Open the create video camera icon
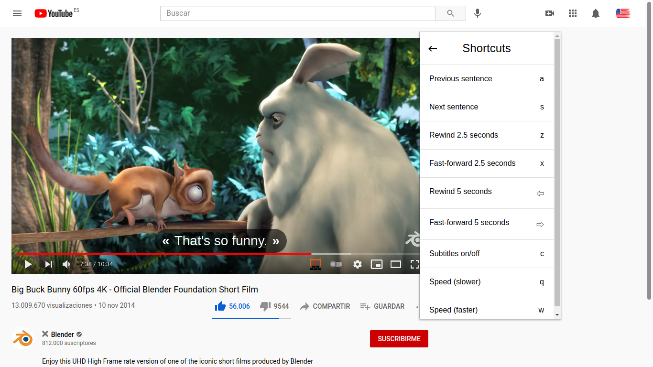Screen dimensions: 653x367 [x=550, y=13]
